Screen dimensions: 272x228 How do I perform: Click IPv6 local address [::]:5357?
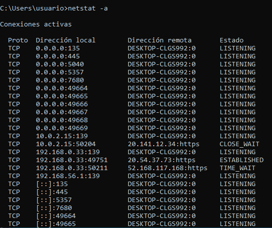[x=54, y=200]
